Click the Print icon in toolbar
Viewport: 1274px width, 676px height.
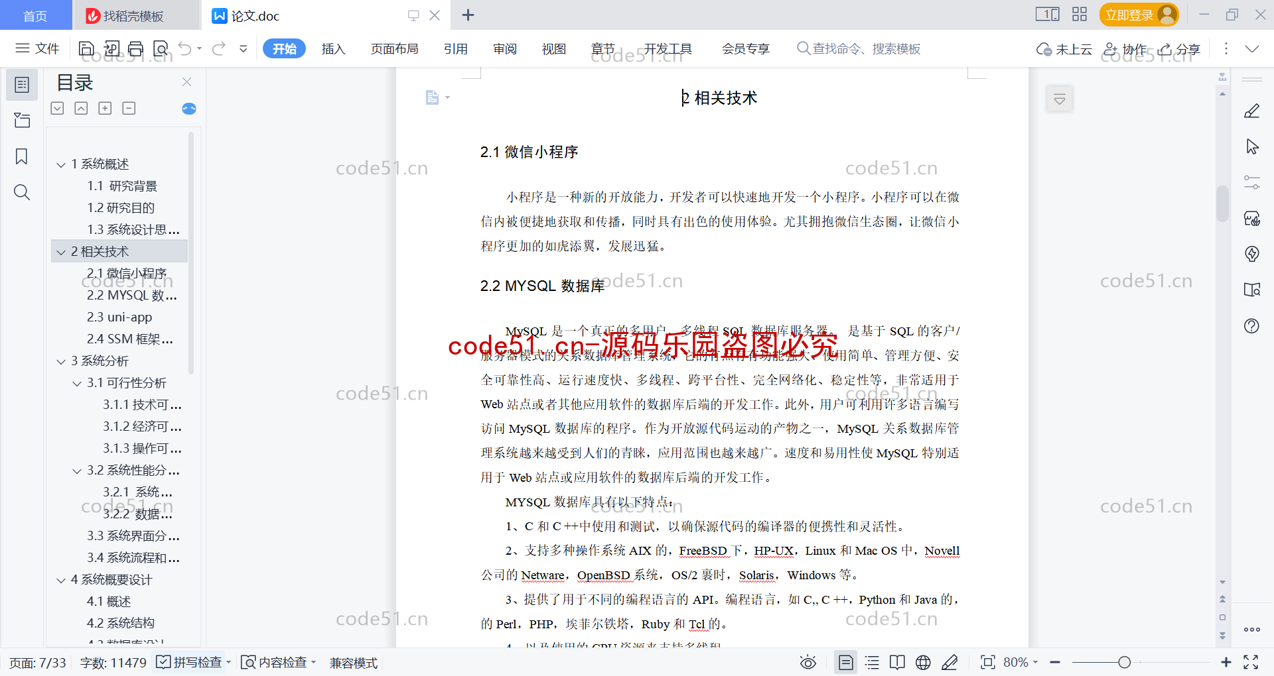(x=135, y=48)
